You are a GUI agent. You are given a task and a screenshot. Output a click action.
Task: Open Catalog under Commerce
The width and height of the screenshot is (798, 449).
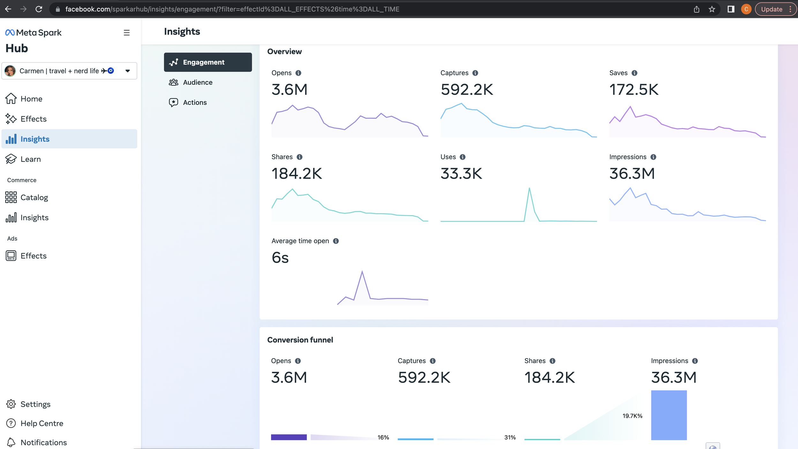[x=34, y=197]
